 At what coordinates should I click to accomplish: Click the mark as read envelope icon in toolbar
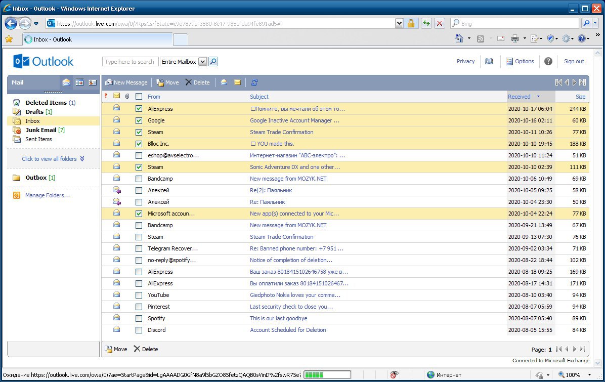pos(224,82)
